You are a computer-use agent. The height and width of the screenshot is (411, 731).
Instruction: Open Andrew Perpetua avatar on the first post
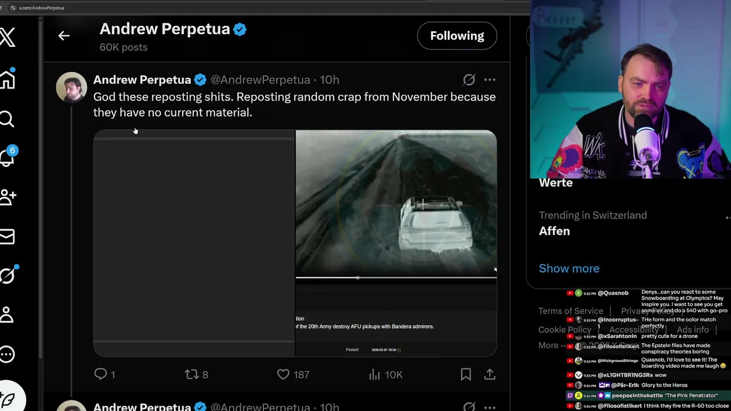71,87
